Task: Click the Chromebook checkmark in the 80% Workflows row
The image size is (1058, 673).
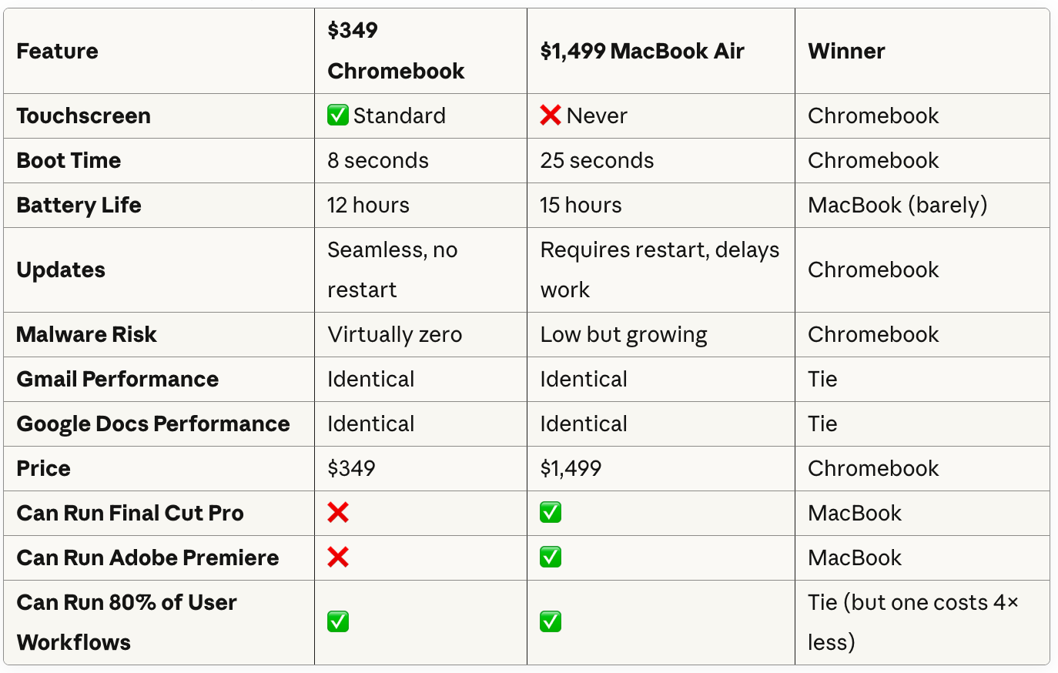Action: pos(338,622)
